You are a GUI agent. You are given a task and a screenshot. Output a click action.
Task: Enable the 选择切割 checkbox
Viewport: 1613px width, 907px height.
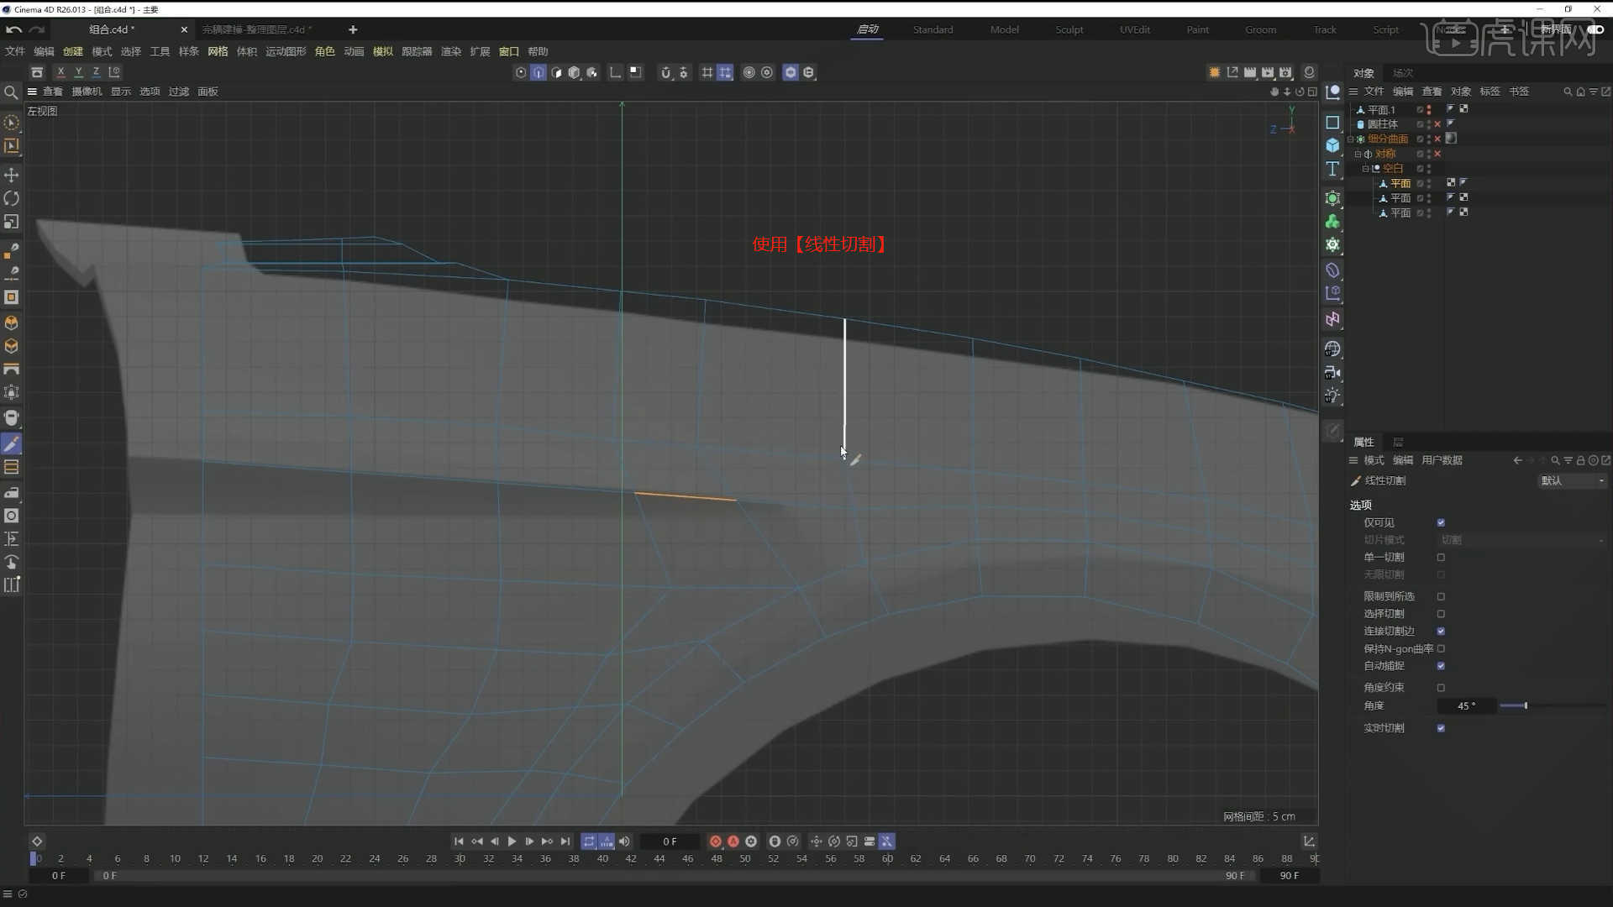[1441, 614]
